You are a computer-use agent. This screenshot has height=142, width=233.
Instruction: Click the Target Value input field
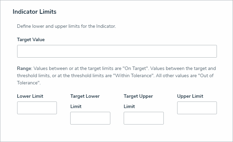pyautogui.click(x=117, y=51)
